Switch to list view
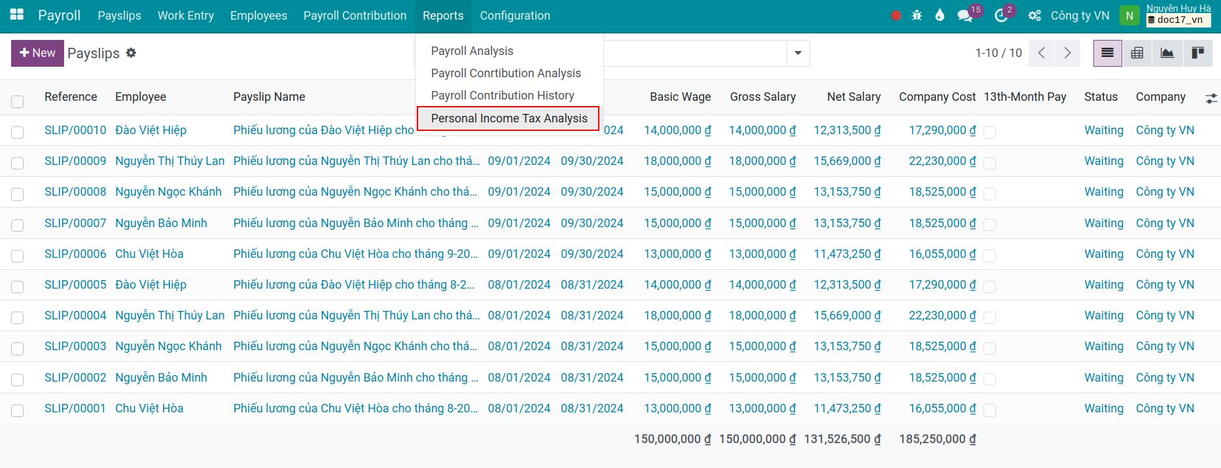This screenshot has width=1221, height=468. point(1107,53)
